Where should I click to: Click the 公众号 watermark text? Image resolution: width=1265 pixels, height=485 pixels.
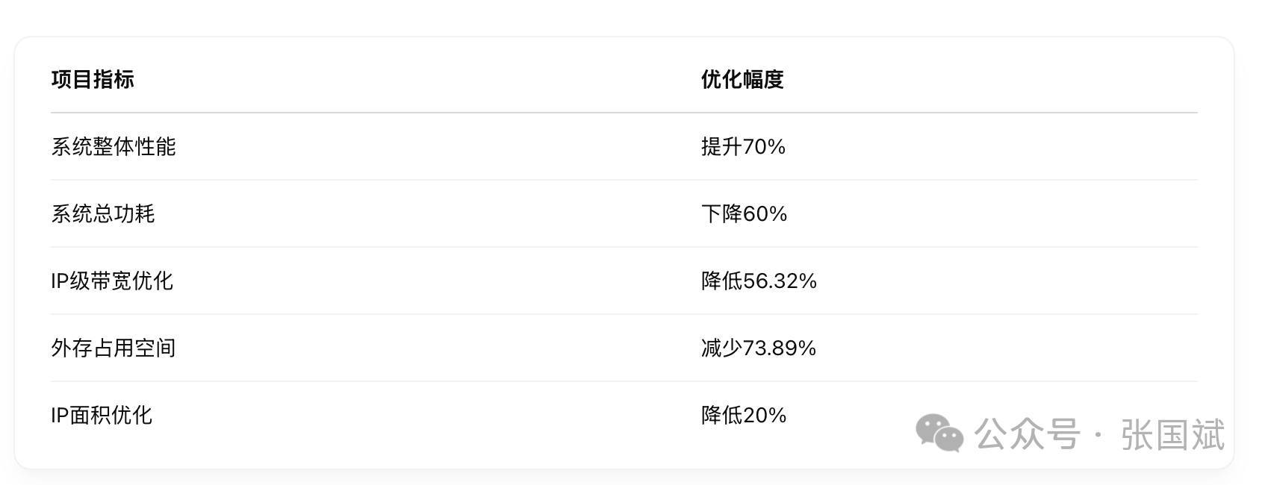pos(1028,434)
